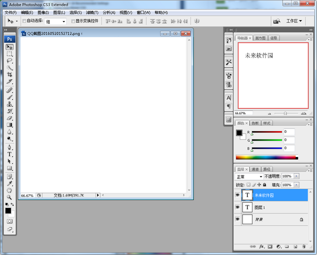Screen dimensions: 317x255
Task: Open the 正常 blend mode dropdown
Action: [x=249, y=176]
